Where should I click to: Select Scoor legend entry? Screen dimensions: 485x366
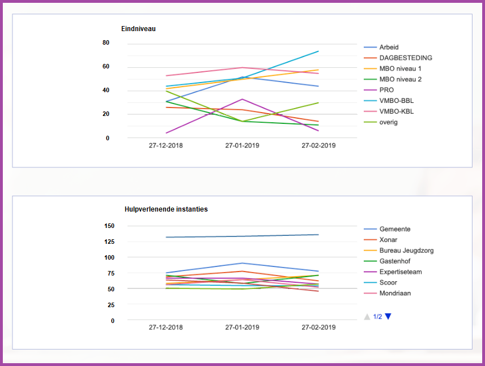click(x=388, y=283)
